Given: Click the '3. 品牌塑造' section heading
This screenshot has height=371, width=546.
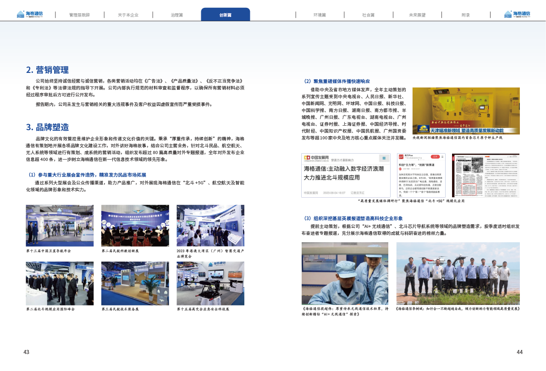Looking at the screenshot, I should 47,127.
